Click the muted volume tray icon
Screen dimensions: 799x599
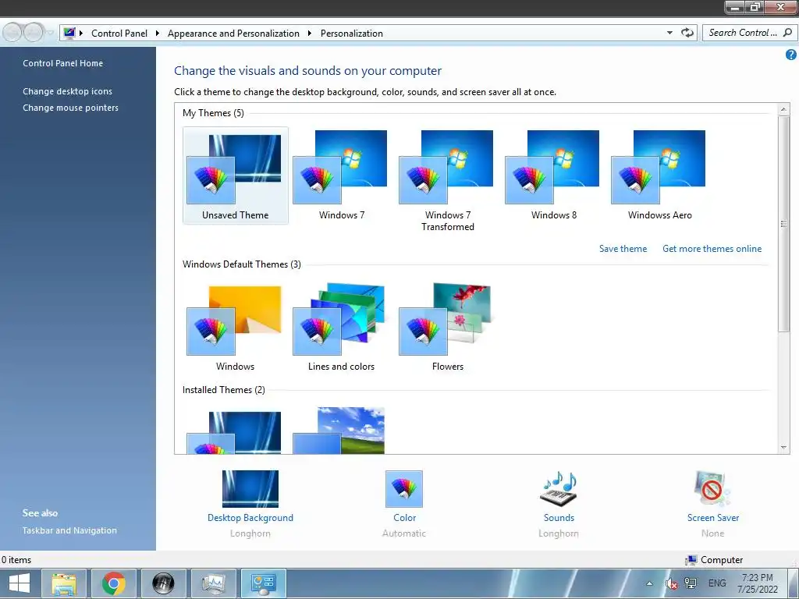pyautogui.click(x=671, y=583)
